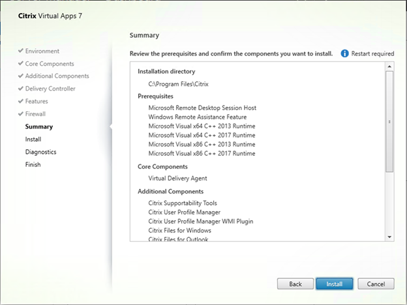
Task: Select Microsoft Remote Desktop Session Host entry
Action: point(202,108)
